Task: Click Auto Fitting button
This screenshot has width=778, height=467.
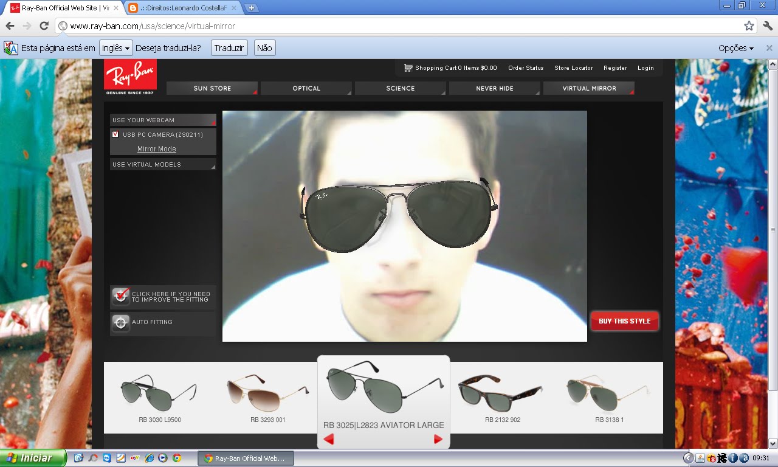Action: 163,323
